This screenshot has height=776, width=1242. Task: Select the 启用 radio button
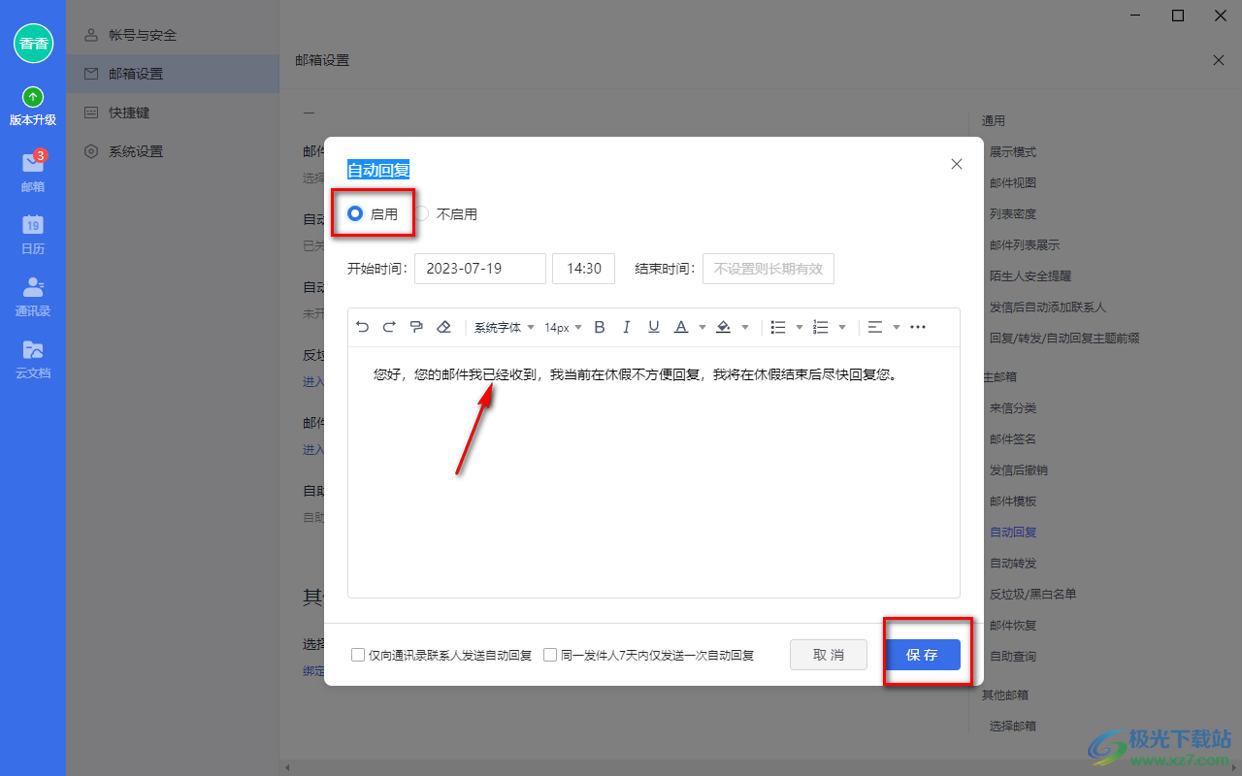pyautogui.click(x=355, y=213)
